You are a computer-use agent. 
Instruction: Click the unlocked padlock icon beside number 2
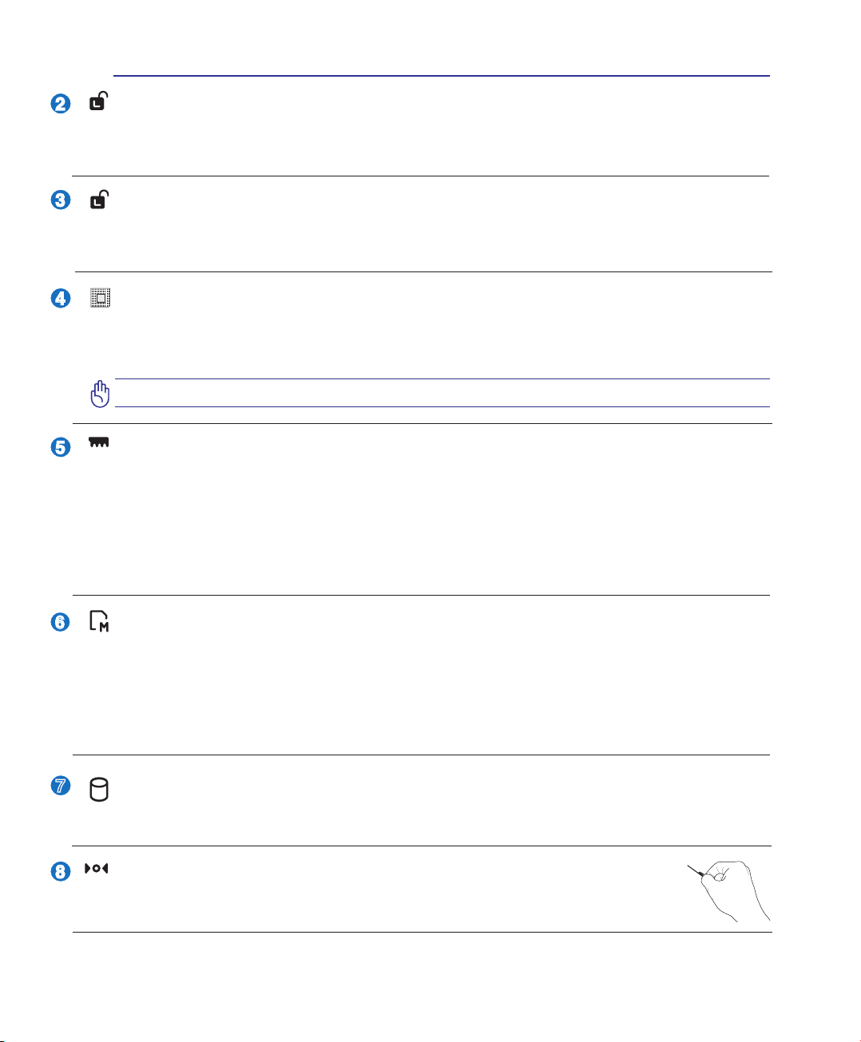click(x=97, y=101)
